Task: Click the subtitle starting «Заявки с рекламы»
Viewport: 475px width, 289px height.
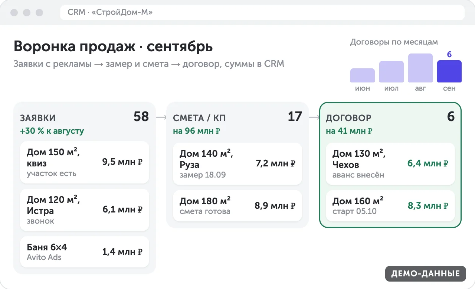Action: [x=149, y=64]
